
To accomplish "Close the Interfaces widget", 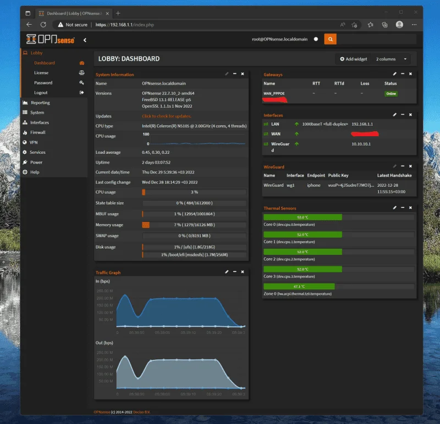I will [410, 115].
